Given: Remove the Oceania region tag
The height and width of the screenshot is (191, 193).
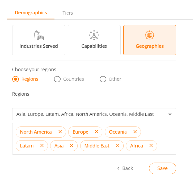Looking at the screenshot, I should (135, 132).
